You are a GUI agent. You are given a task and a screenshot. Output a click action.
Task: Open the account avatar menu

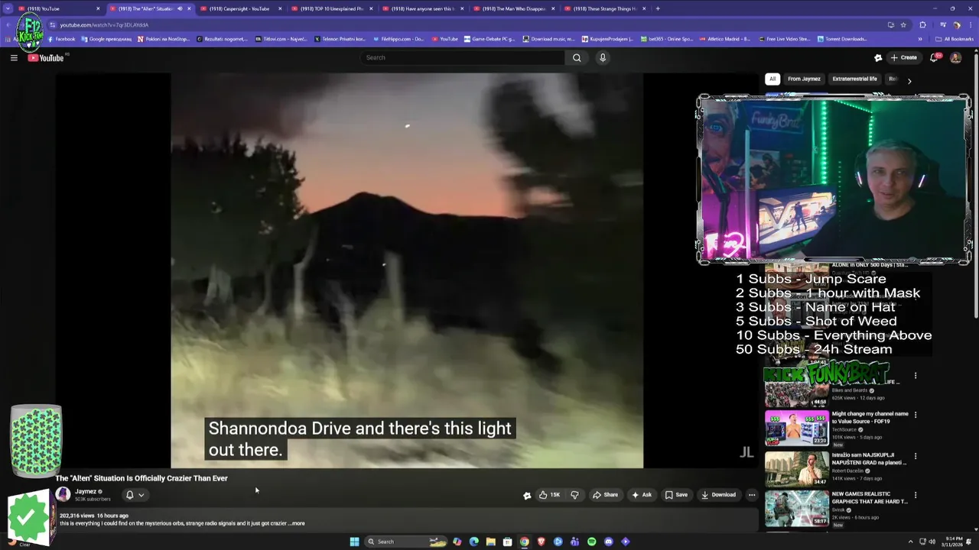(955, 57)
